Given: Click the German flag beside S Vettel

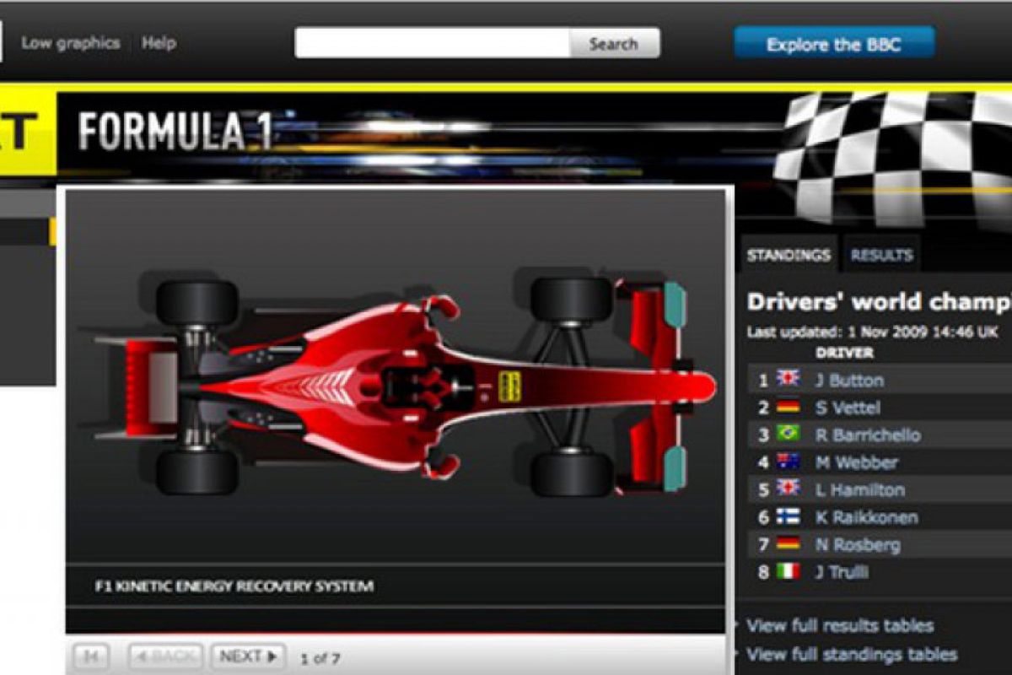Looking at the screenshot, I should [789, 407].
